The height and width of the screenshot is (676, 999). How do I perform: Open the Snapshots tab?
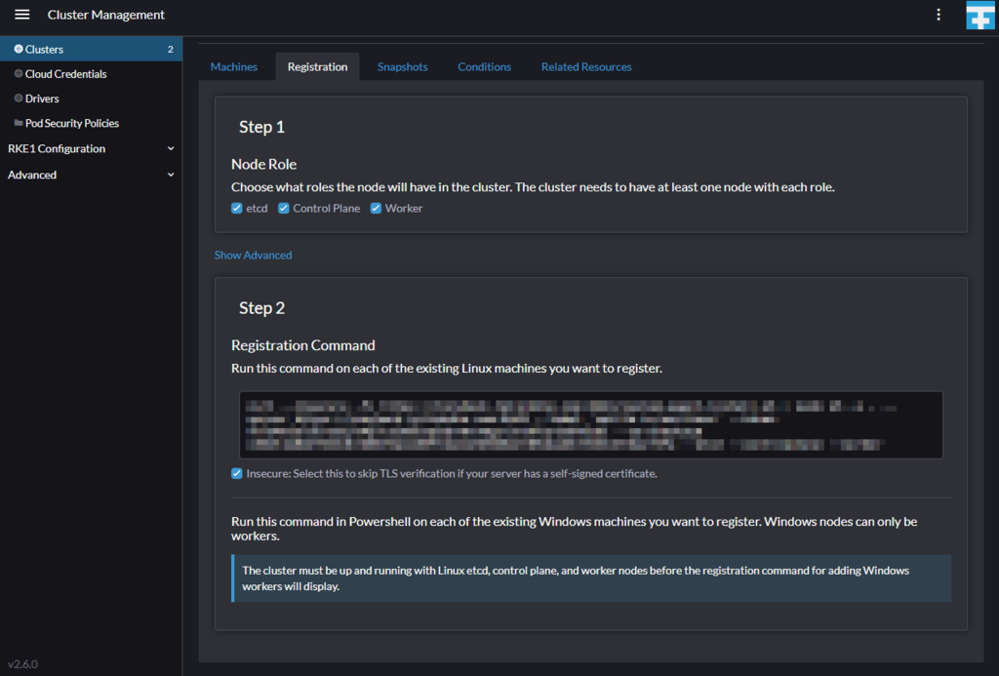[x=402, y=67]
